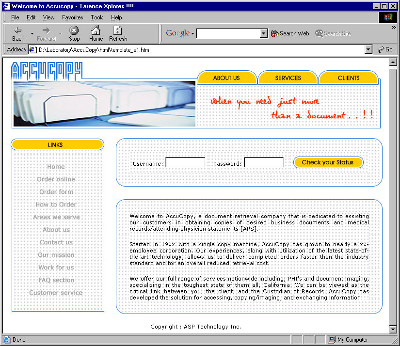This screenshot has height=346, width=400.
Task: Open the Order form link
Action: [56, 192]
